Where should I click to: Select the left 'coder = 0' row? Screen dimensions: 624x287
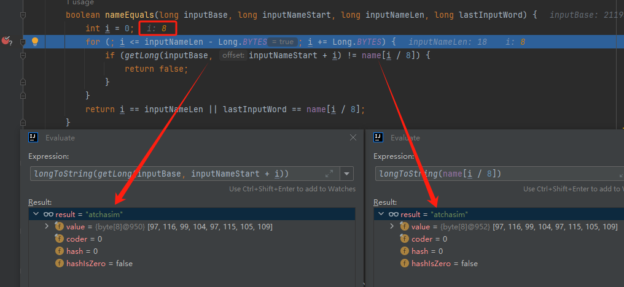click(192, 239)
